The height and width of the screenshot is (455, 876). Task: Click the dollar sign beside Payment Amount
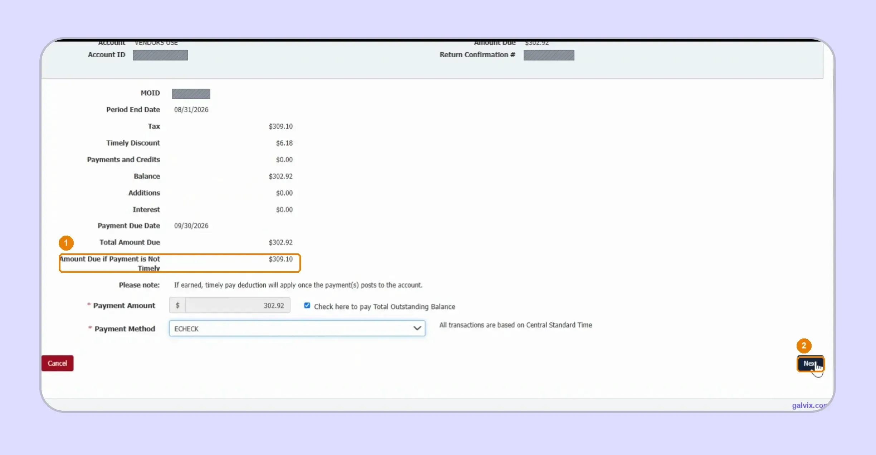point(177,305)
